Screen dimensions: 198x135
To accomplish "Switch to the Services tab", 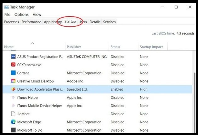I will pos(109,22).
